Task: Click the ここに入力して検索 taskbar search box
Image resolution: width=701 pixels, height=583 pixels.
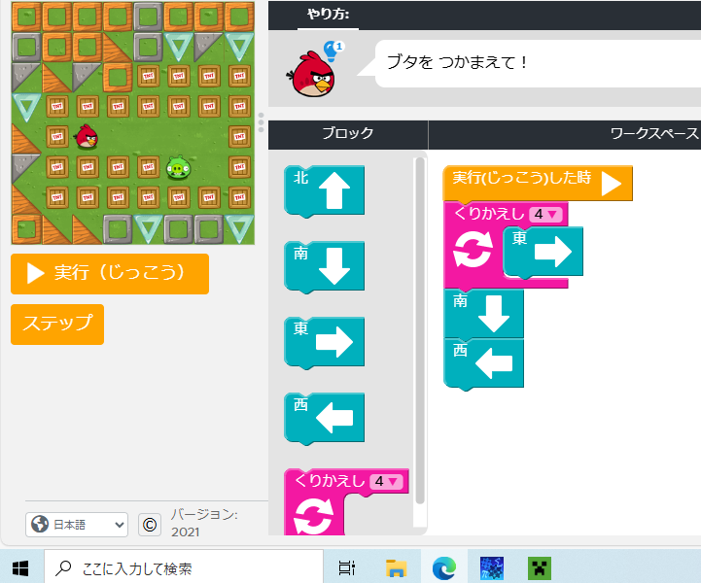Action: [x=184, y=568]
